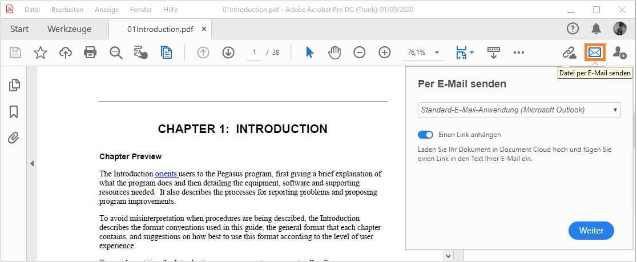Zoom in with plus icon

(x=384, y=53)
